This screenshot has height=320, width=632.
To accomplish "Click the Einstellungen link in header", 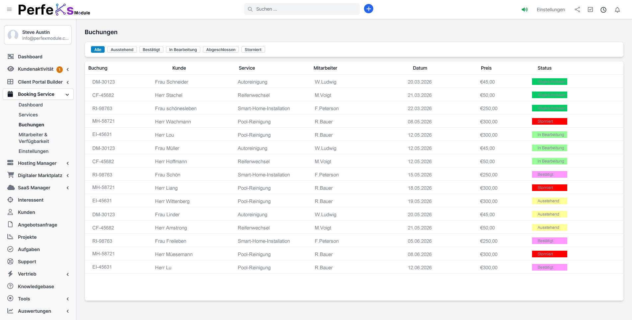I will pyautogui.click(x=550, y=10).
